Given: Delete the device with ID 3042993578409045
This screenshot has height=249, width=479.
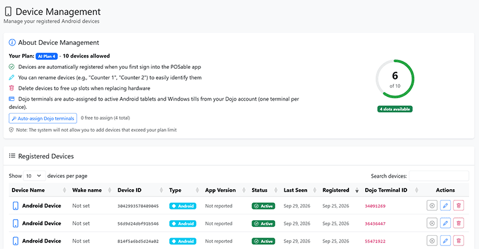Looking at the screenshot, I should [459, 206].
